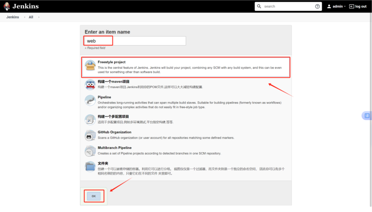Click the admin user icon
This screenshot has width=372, height=212.
pos(329,6)
